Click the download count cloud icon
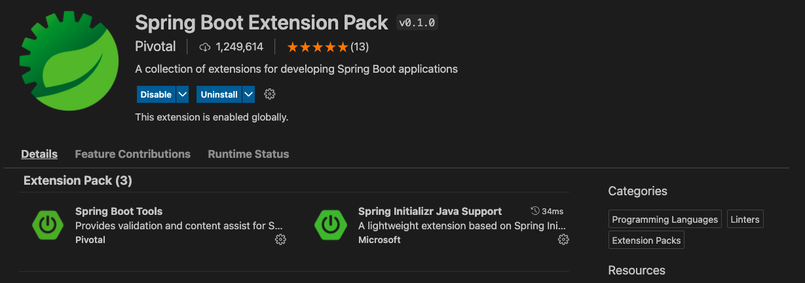 [x=205, y=47]
